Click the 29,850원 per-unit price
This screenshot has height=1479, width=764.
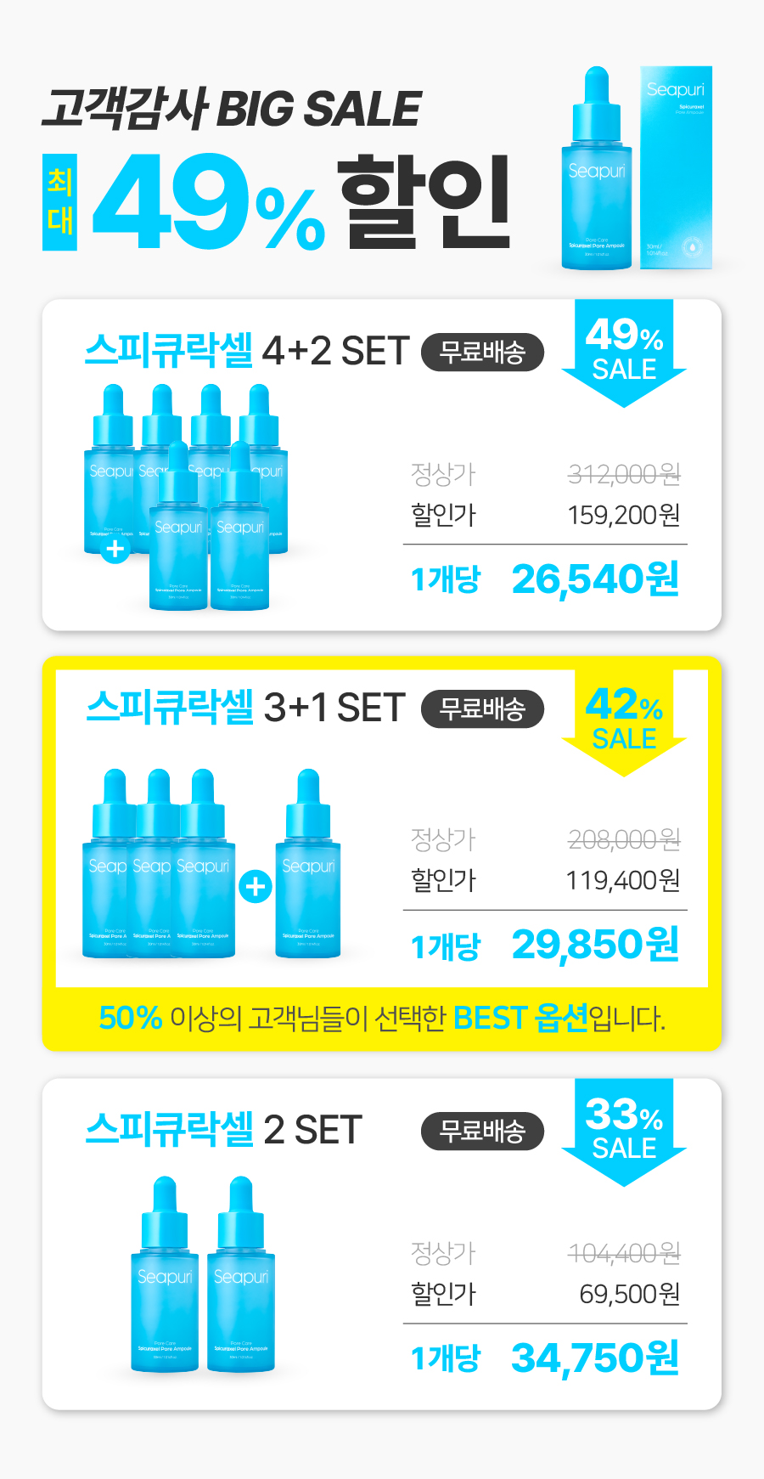[x=595, y=945]
